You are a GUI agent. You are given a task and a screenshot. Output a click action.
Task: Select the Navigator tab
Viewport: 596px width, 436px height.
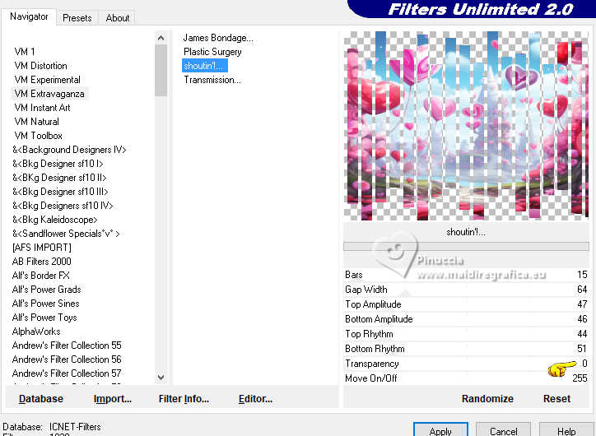(29, 16)
